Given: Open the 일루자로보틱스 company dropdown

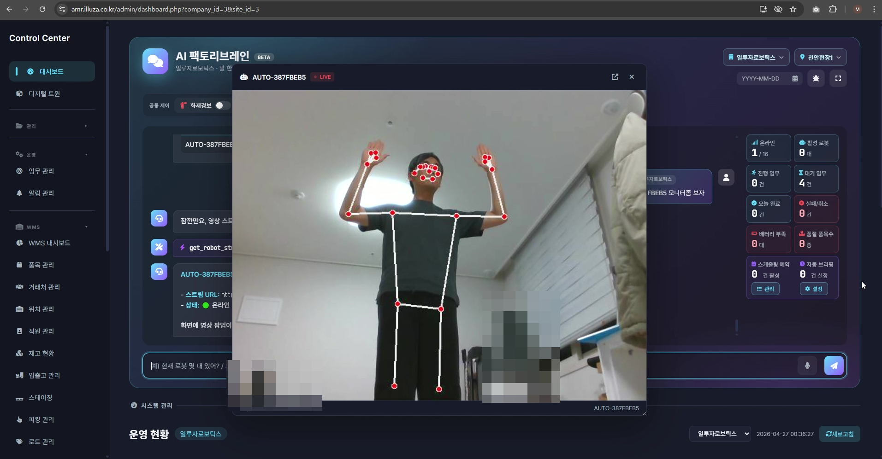Looking at the screenshot, I should click(756, 57).
